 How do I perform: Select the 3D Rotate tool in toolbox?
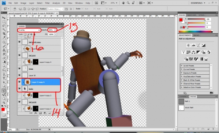4,91
